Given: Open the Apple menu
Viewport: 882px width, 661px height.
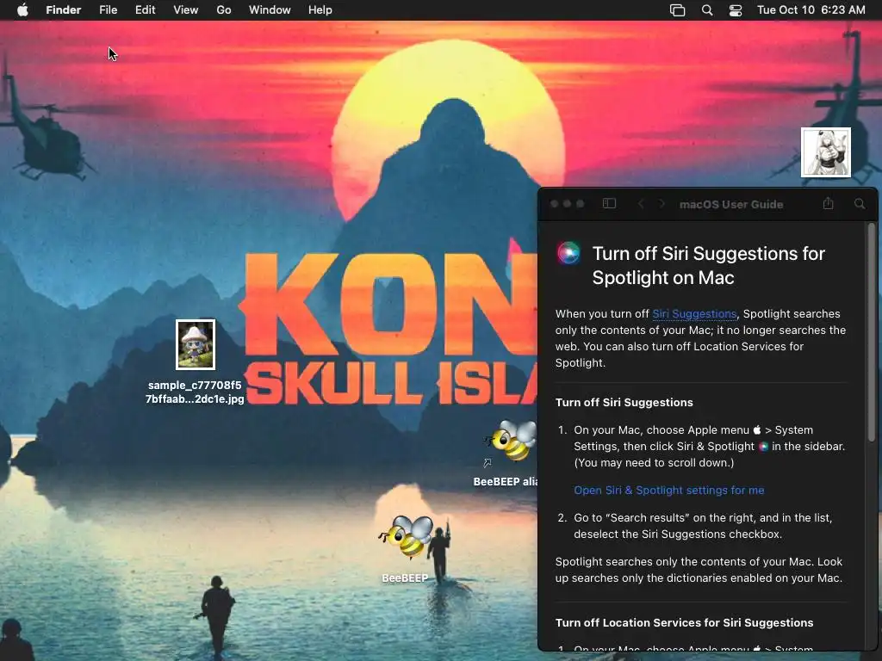Looking at the screenshot, I should point(22,10).
